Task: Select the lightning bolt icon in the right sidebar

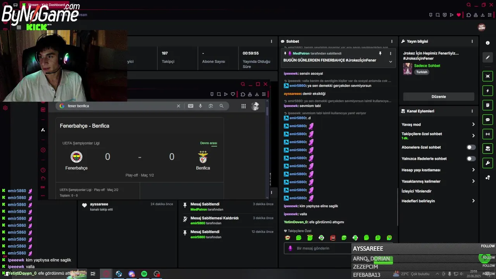Action: [x=488, y=91]
